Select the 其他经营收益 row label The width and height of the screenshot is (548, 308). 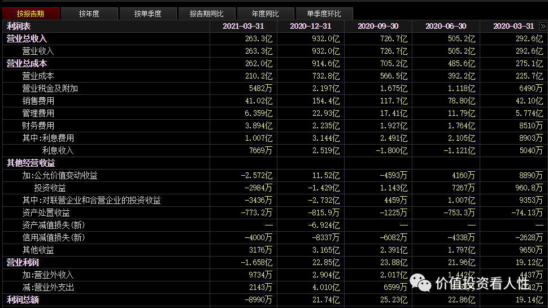pyautogui.click(x=31, y=163)
